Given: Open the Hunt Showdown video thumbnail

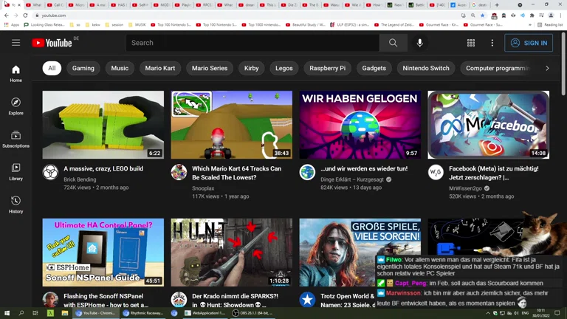Looking at the screenshot, I should [x=231, y=252].
